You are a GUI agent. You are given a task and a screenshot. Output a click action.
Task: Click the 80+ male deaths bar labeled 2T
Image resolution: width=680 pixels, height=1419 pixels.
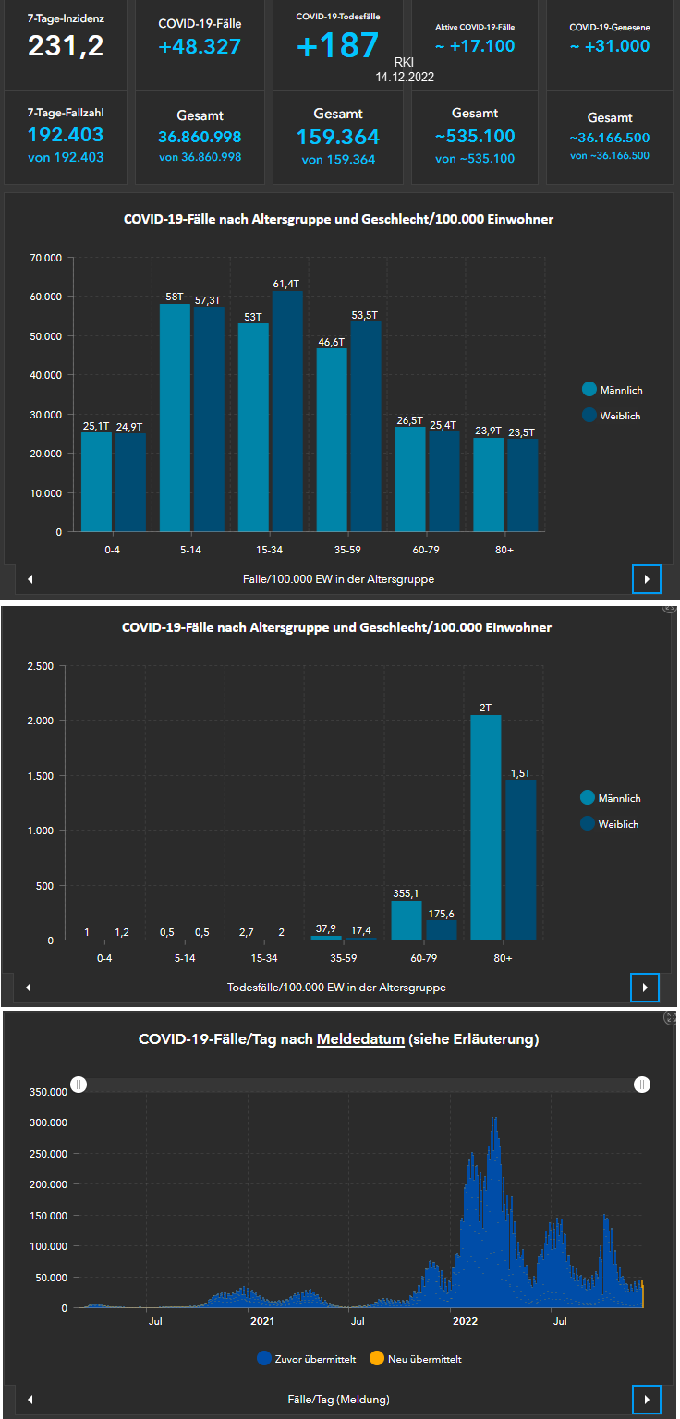point(485,827)
